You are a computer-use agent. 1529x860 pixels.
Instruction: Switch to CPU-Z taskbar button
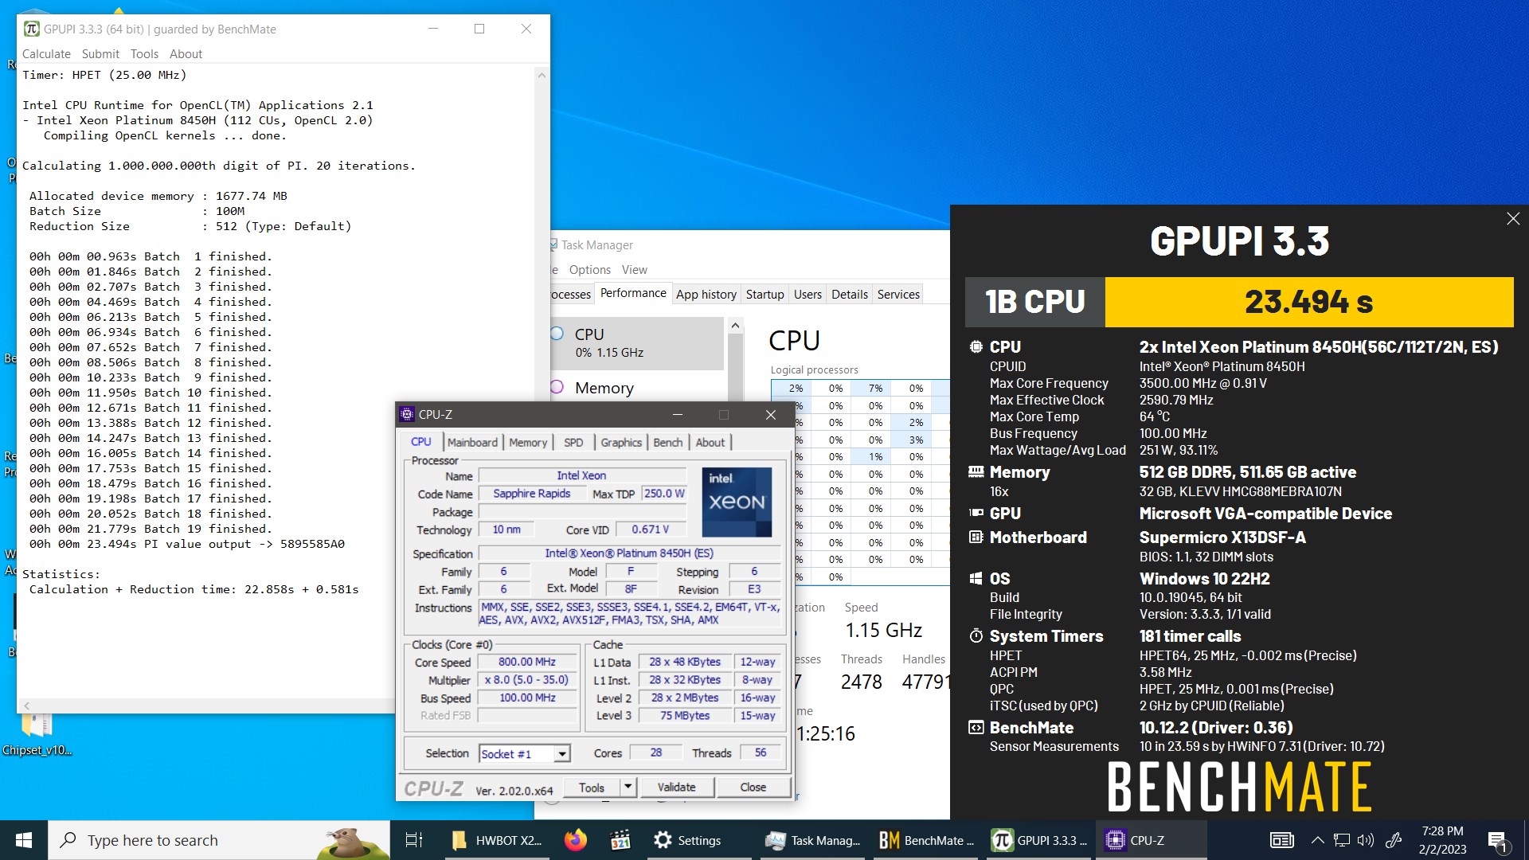click(1152, 840)
